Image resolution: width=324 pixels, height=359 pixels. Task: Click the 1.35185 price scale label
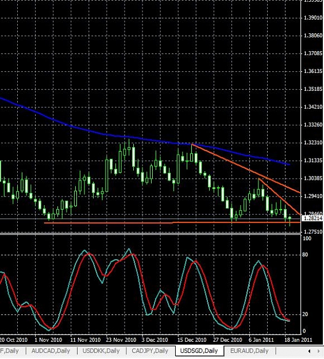click(x=313, y=89)
